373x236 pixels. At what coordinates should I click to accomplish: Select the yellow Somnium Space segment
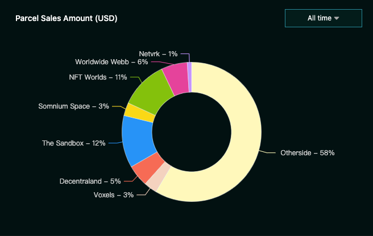tap(140, 113)
